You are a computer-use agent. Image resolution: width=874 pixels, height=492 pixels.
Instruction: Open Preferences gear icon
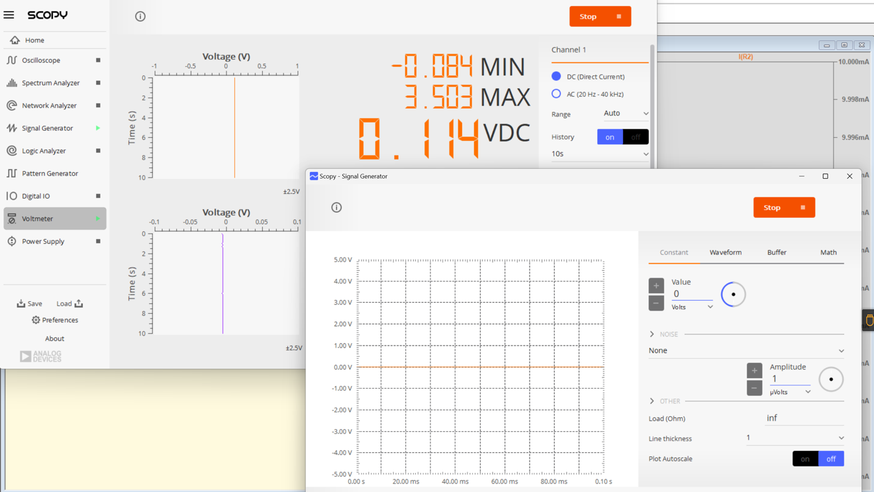click(36, 320)
